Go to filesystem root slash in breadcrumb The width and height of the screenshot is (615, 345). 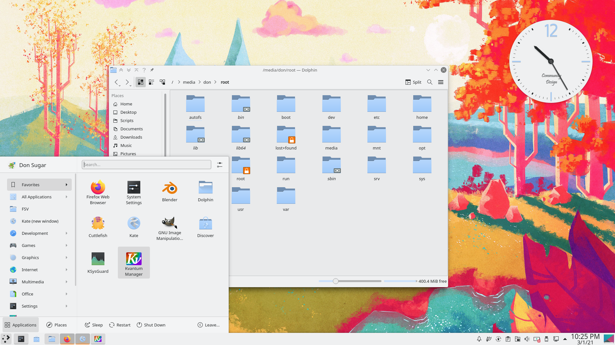[172, 82]
